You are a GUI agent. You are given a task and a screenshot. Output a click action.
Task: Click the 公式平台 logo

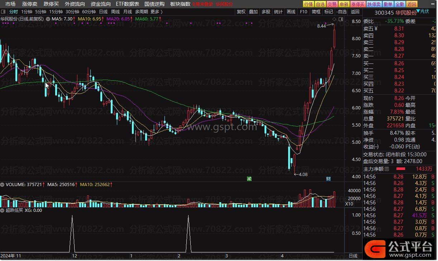tap(399, 248)
